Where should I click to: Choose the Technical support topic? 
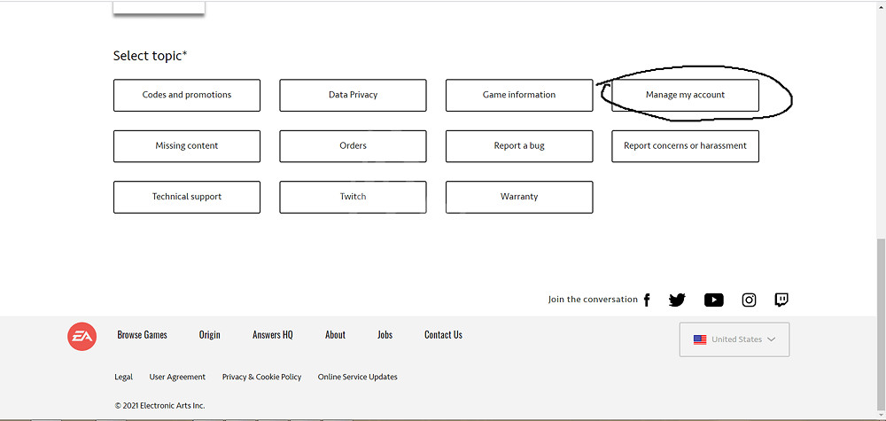[187, 197]
